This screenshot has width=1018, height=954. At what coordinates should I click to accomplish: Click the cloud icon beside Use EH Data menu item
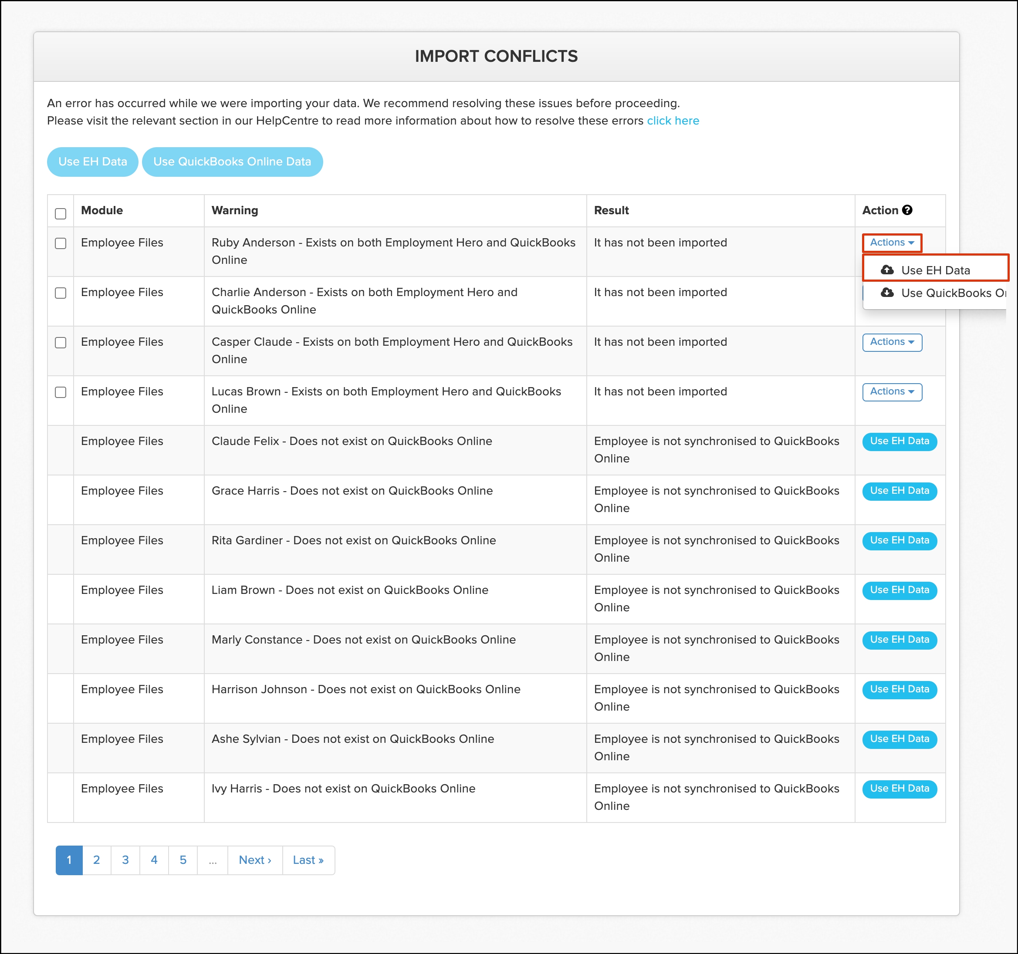point(887,270)
